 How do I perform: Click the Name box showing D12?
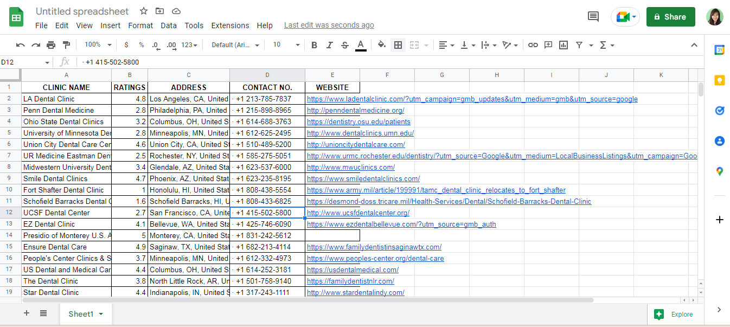pos(25,62)
